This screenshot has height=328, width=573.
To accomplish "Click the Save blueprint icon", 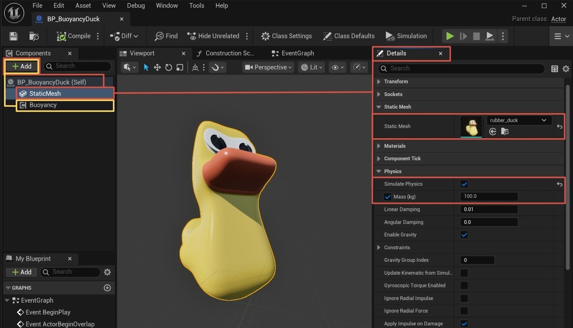I will (x=13, y=36).
